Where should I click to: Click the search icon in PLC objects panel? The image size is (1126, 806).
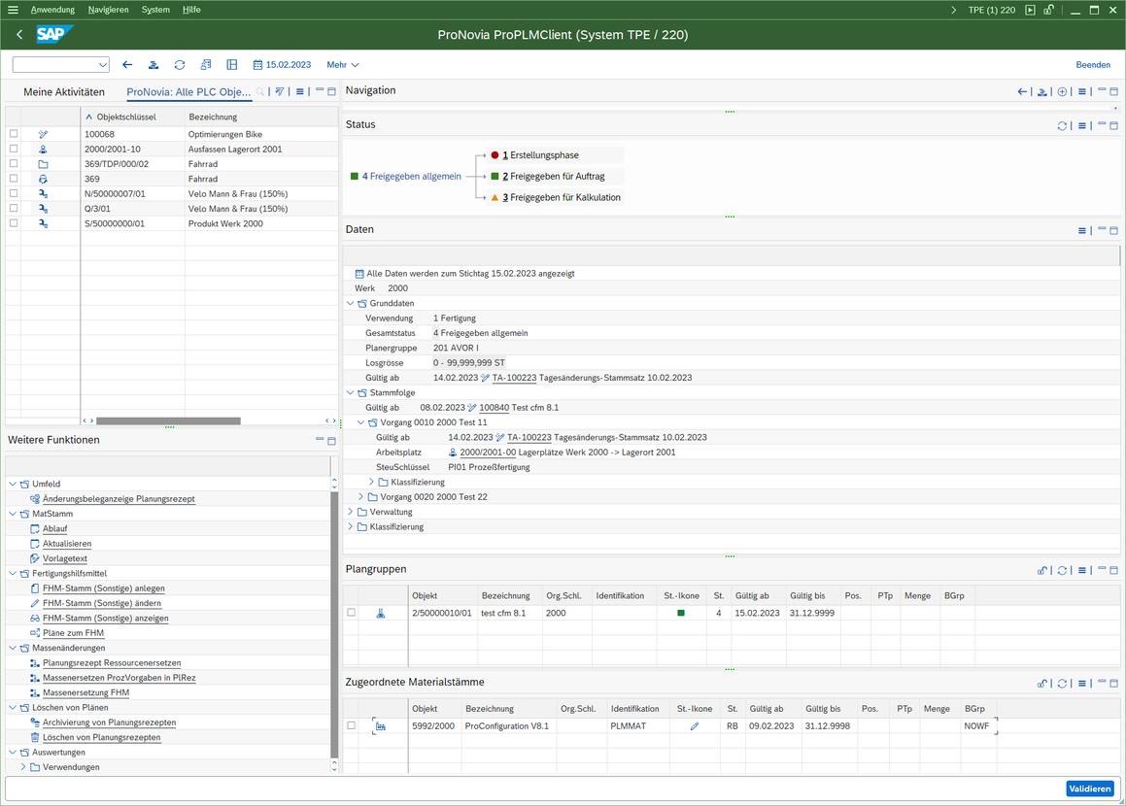click(260, 92)
